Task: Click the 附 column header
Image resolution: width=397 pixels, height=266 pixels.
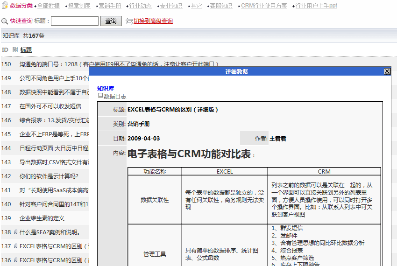Action: 15,50
